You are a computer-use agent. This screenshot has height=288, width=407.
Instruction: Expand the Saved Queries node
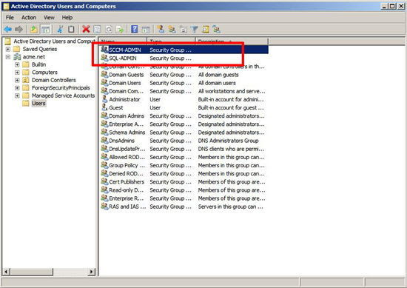[8, 49]
